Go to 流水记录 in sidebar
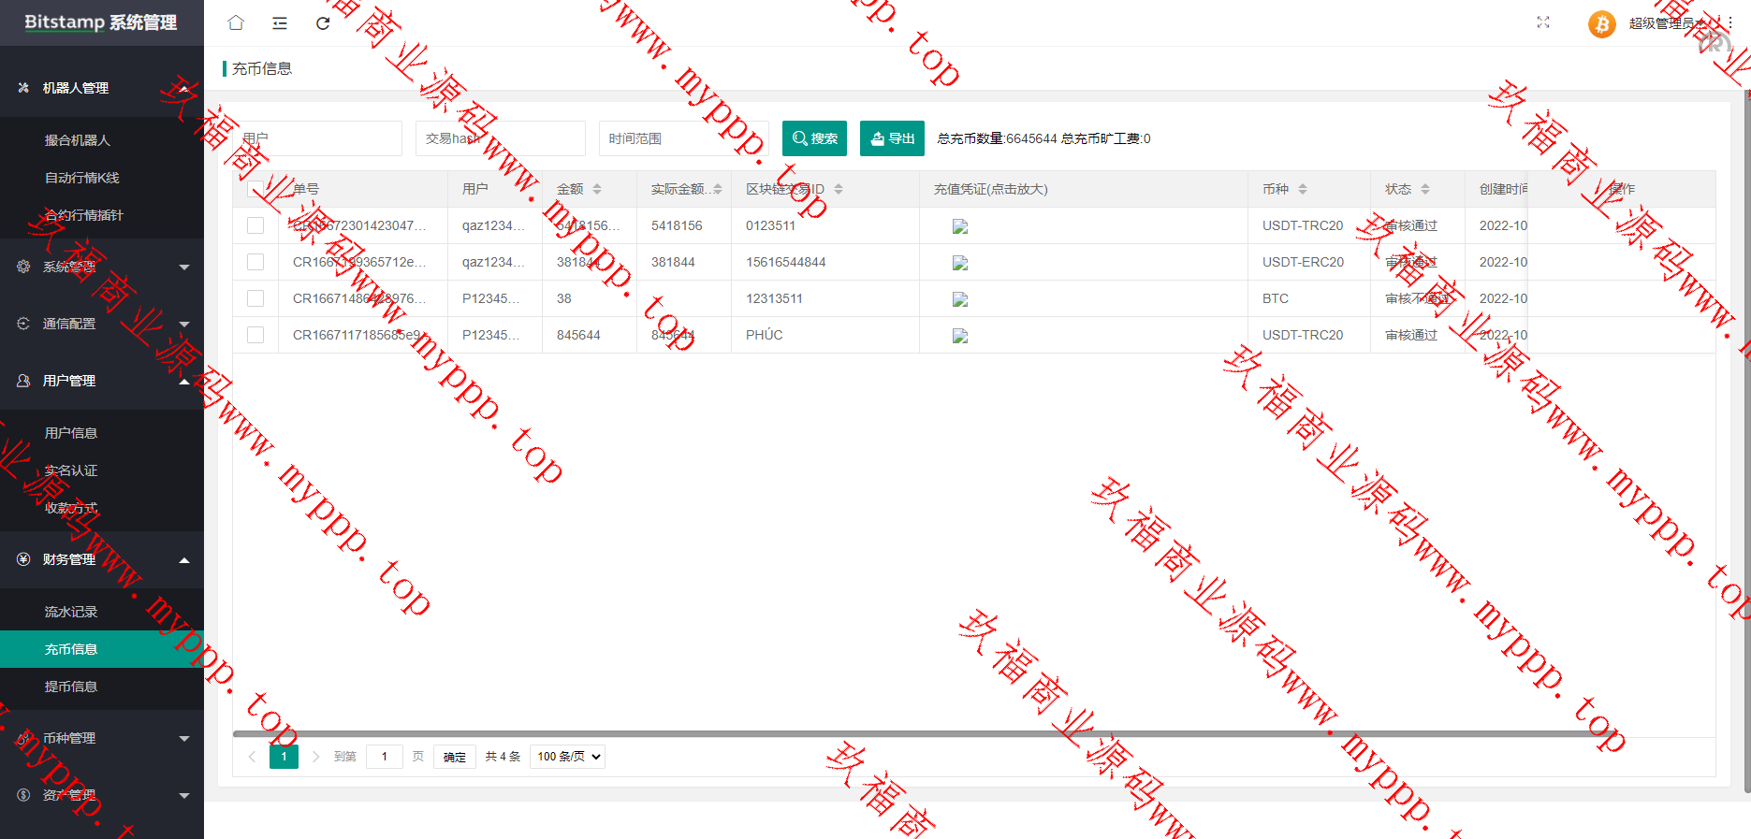The width and height of the screenshot is (1751, 839). [x=71, y=612]
